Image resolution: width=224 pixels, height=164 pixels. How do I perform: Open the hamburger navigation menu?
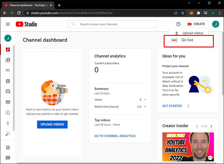[x=8, y=24]
